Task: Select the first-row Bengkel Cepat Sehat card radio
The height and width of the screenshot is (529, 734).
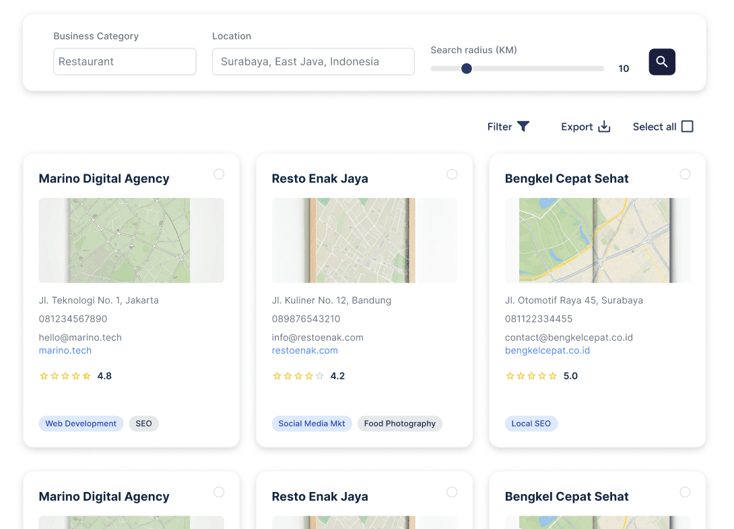Action: (x=685, y=174)
